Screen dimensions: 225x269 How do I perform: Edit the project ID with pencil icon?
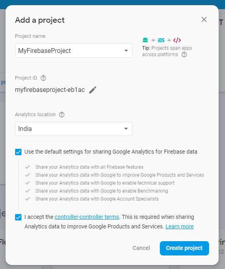93,90
